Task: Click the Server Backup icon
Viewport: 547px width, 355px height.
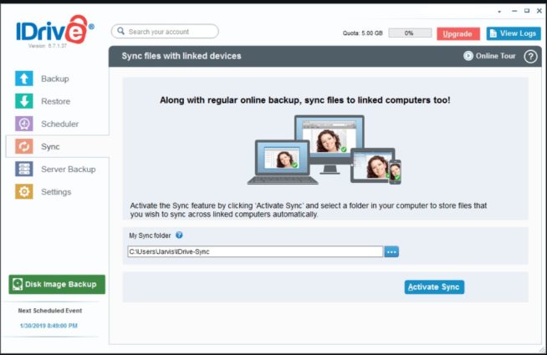Action: 24,169
